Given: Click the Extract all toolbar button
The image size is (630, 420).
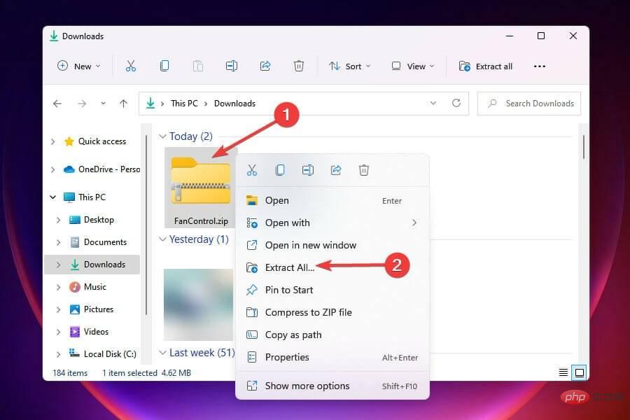Looking at the screenshot, I should point(486,66).
